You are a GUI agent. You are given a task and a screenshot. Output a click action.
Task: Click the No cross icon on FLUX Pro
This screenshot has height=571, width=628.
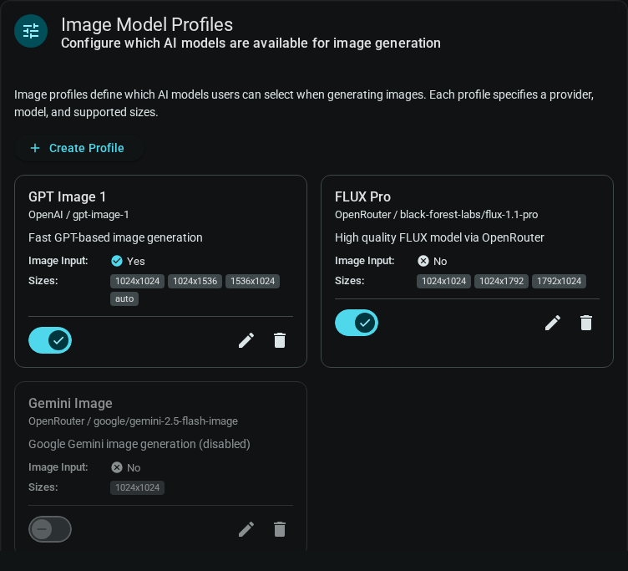coord(423,261)
